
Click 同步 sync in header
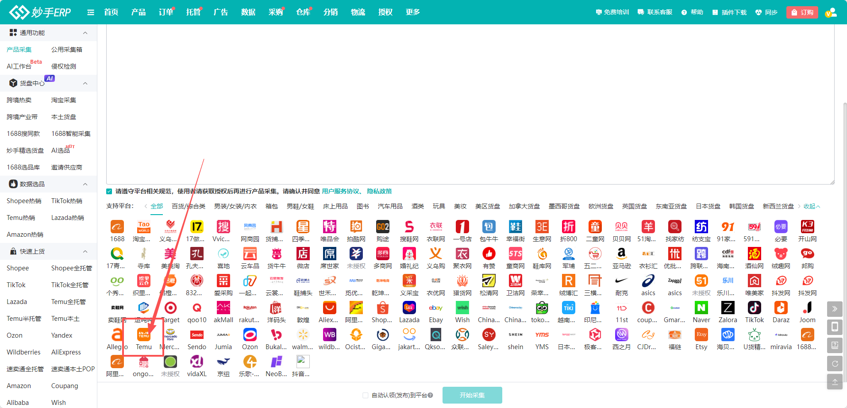[766, 12]
